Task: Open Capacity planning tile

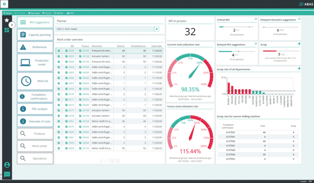Action: [35, 35]
